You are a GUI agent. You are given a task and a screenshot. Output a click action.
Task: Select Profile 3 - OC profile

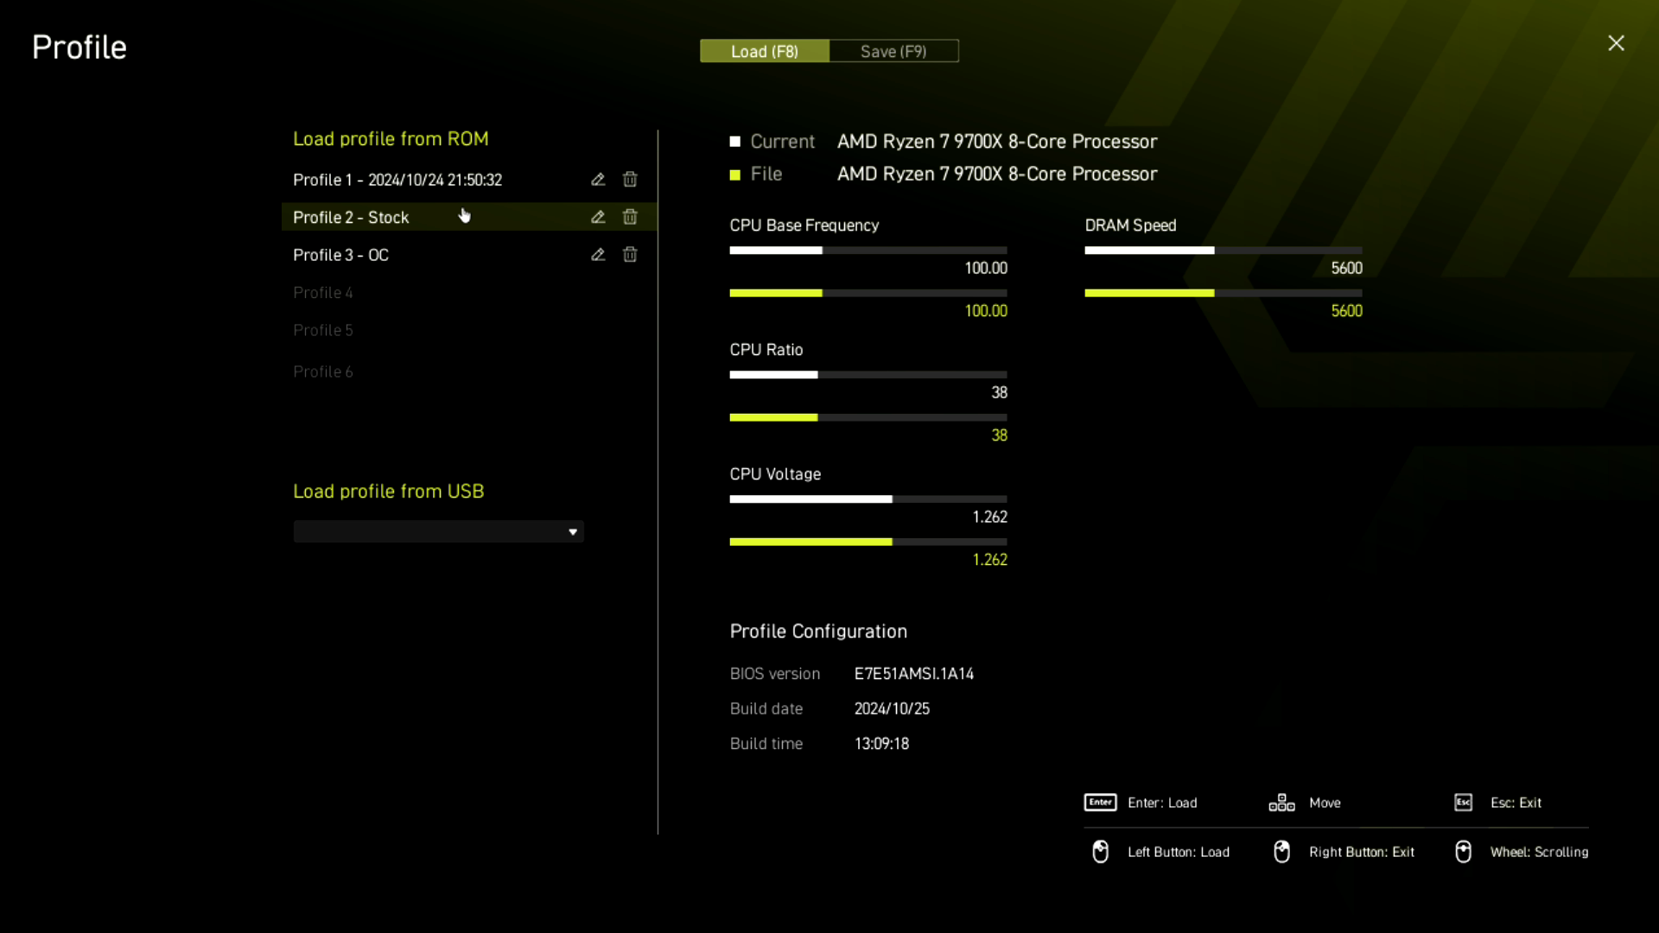[340, 254]
